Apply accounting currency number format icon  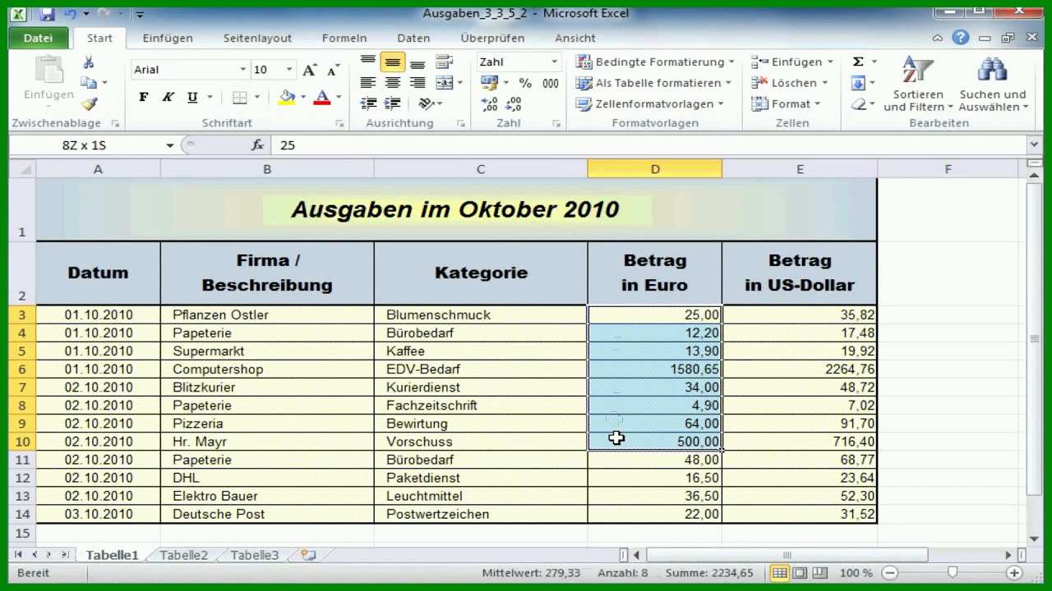pos(489,83)
